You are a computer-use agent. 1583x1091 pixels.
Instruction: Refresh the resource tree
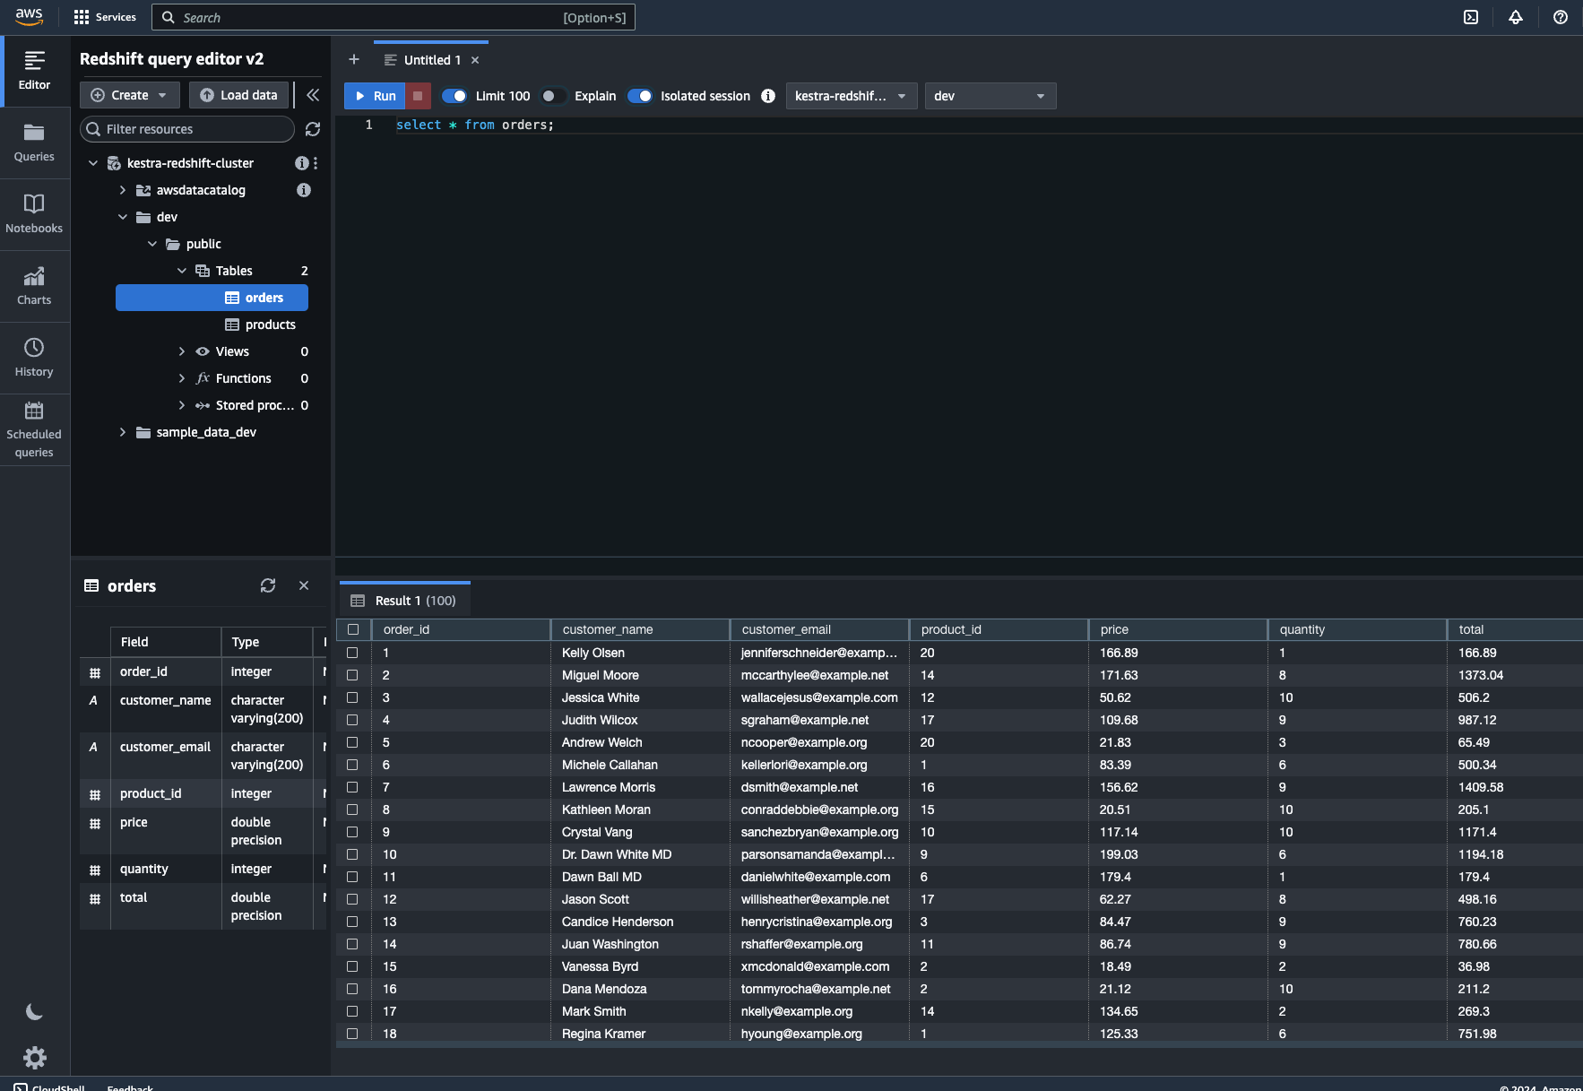click(313, 129)
